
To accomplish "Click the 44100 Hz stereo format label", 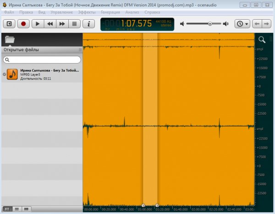I will pos(163,23).
